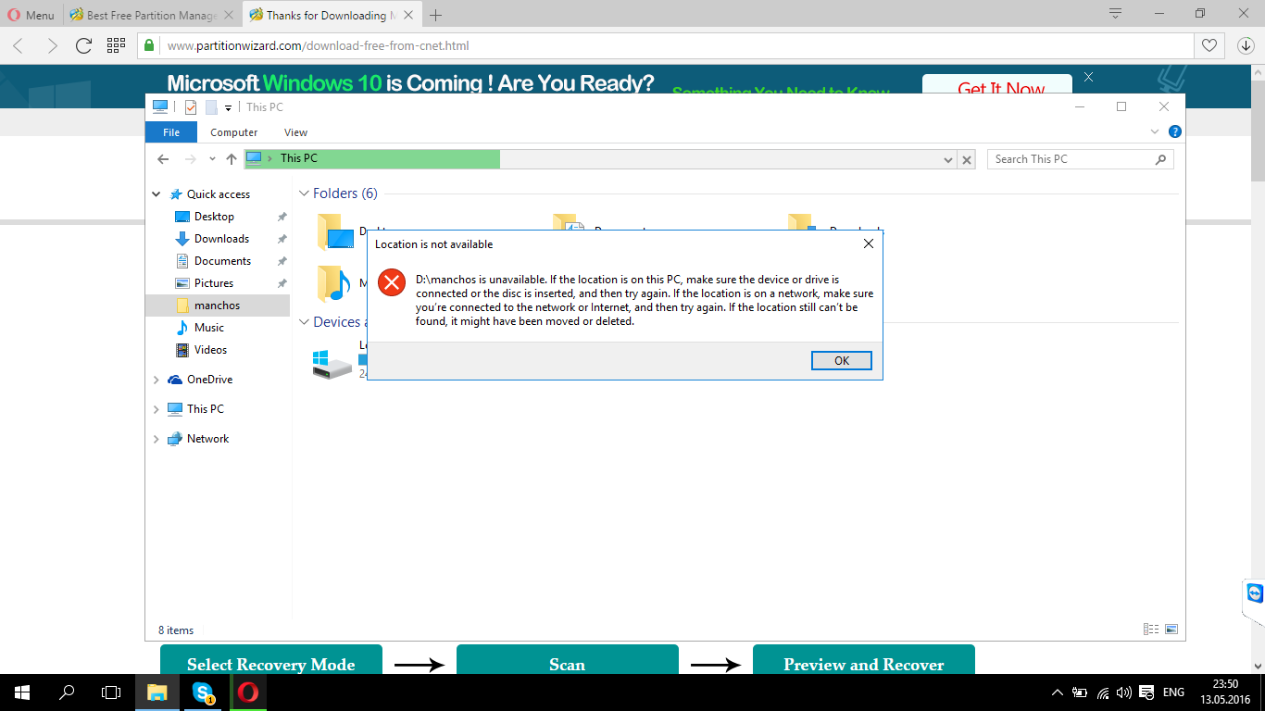Viewport: 1265px width, 711px height.
Task: Collapse the Quick access tree node
Action: click(x=156, y=194)
